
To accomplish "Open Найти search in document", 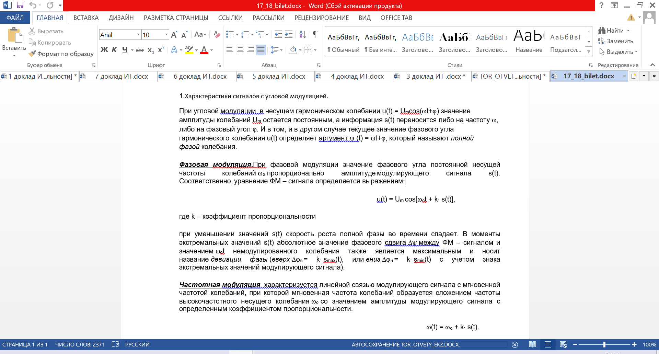I will [614, 31].
